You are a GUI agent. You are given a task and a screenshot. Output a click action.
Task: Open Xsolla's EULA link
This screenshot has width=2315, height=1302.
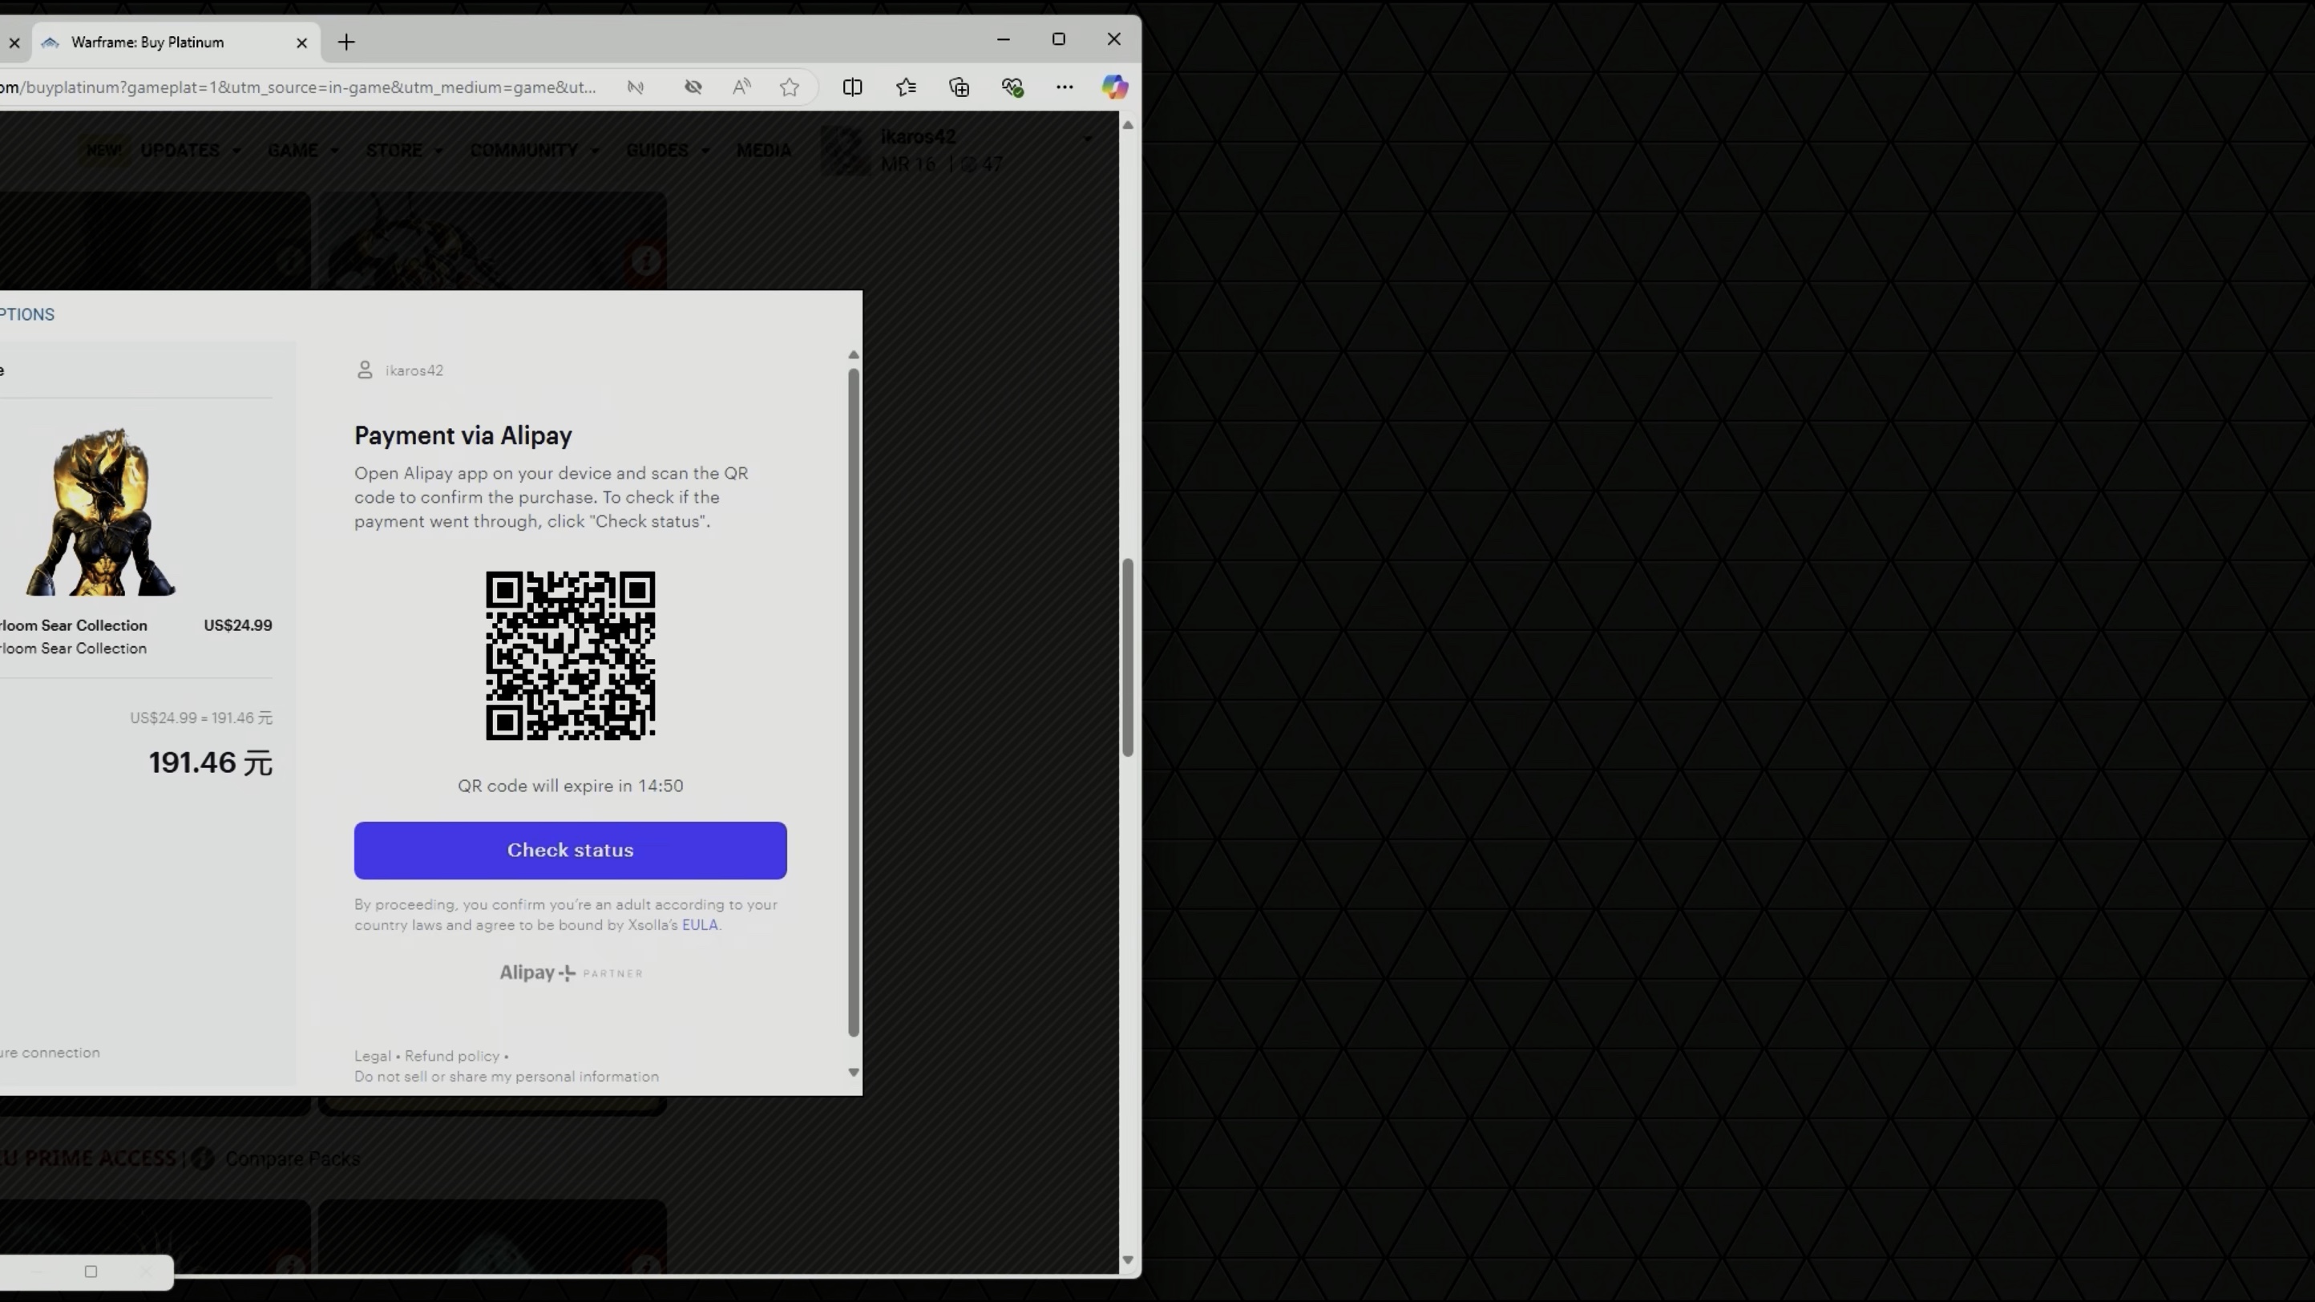coord(699,924)
